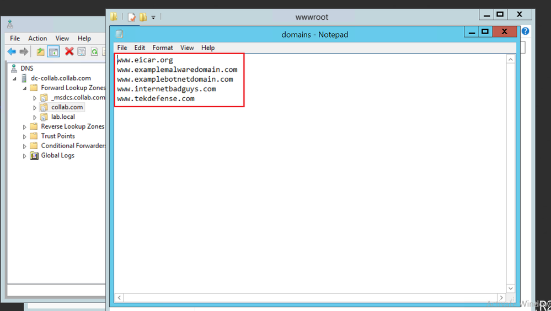The width and height of the screenshot is (551, 311).
Task: Open the Format menu in Notepad
Action: [163, 48]
